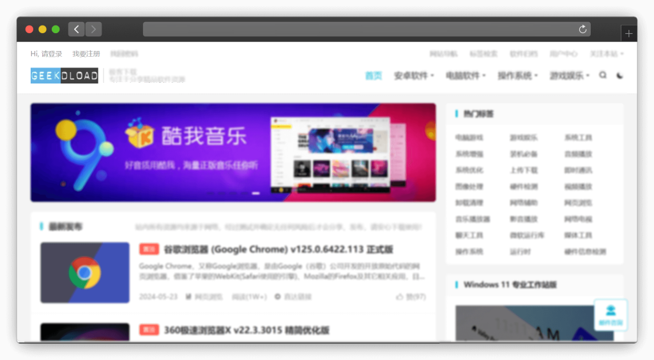Open 标签检索 in top bar
This screenshot has width=654, height=360.
(483, 54)
